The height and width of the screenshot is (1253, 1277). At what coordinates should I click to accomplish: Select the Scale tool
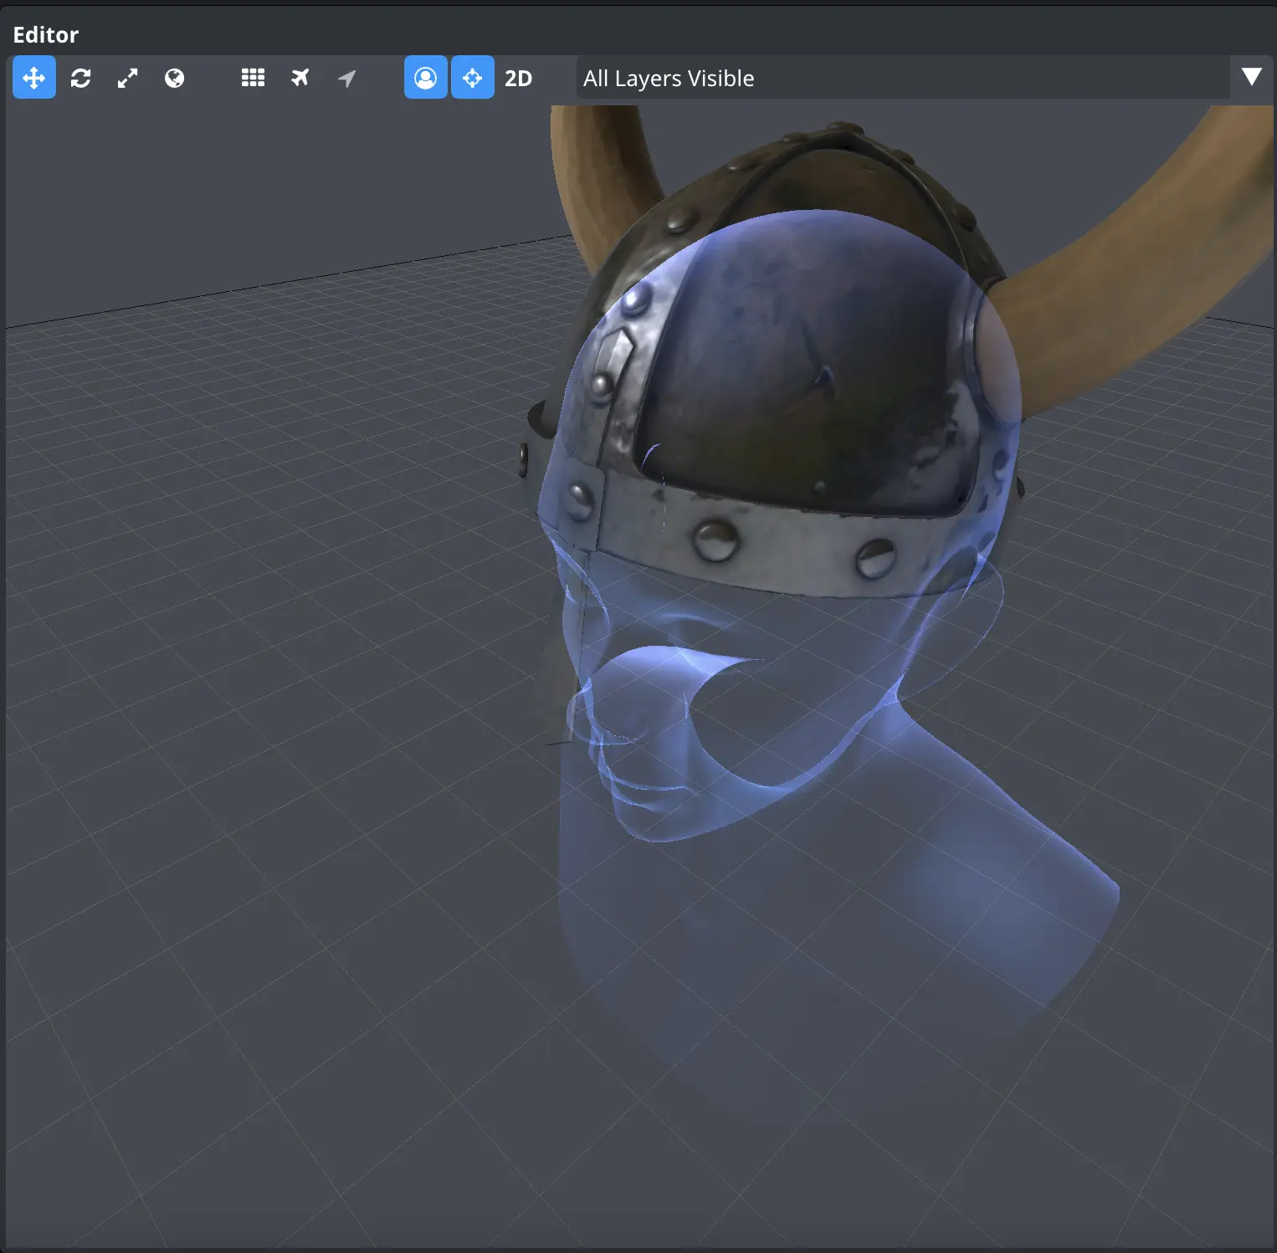[x=128, y=78]
